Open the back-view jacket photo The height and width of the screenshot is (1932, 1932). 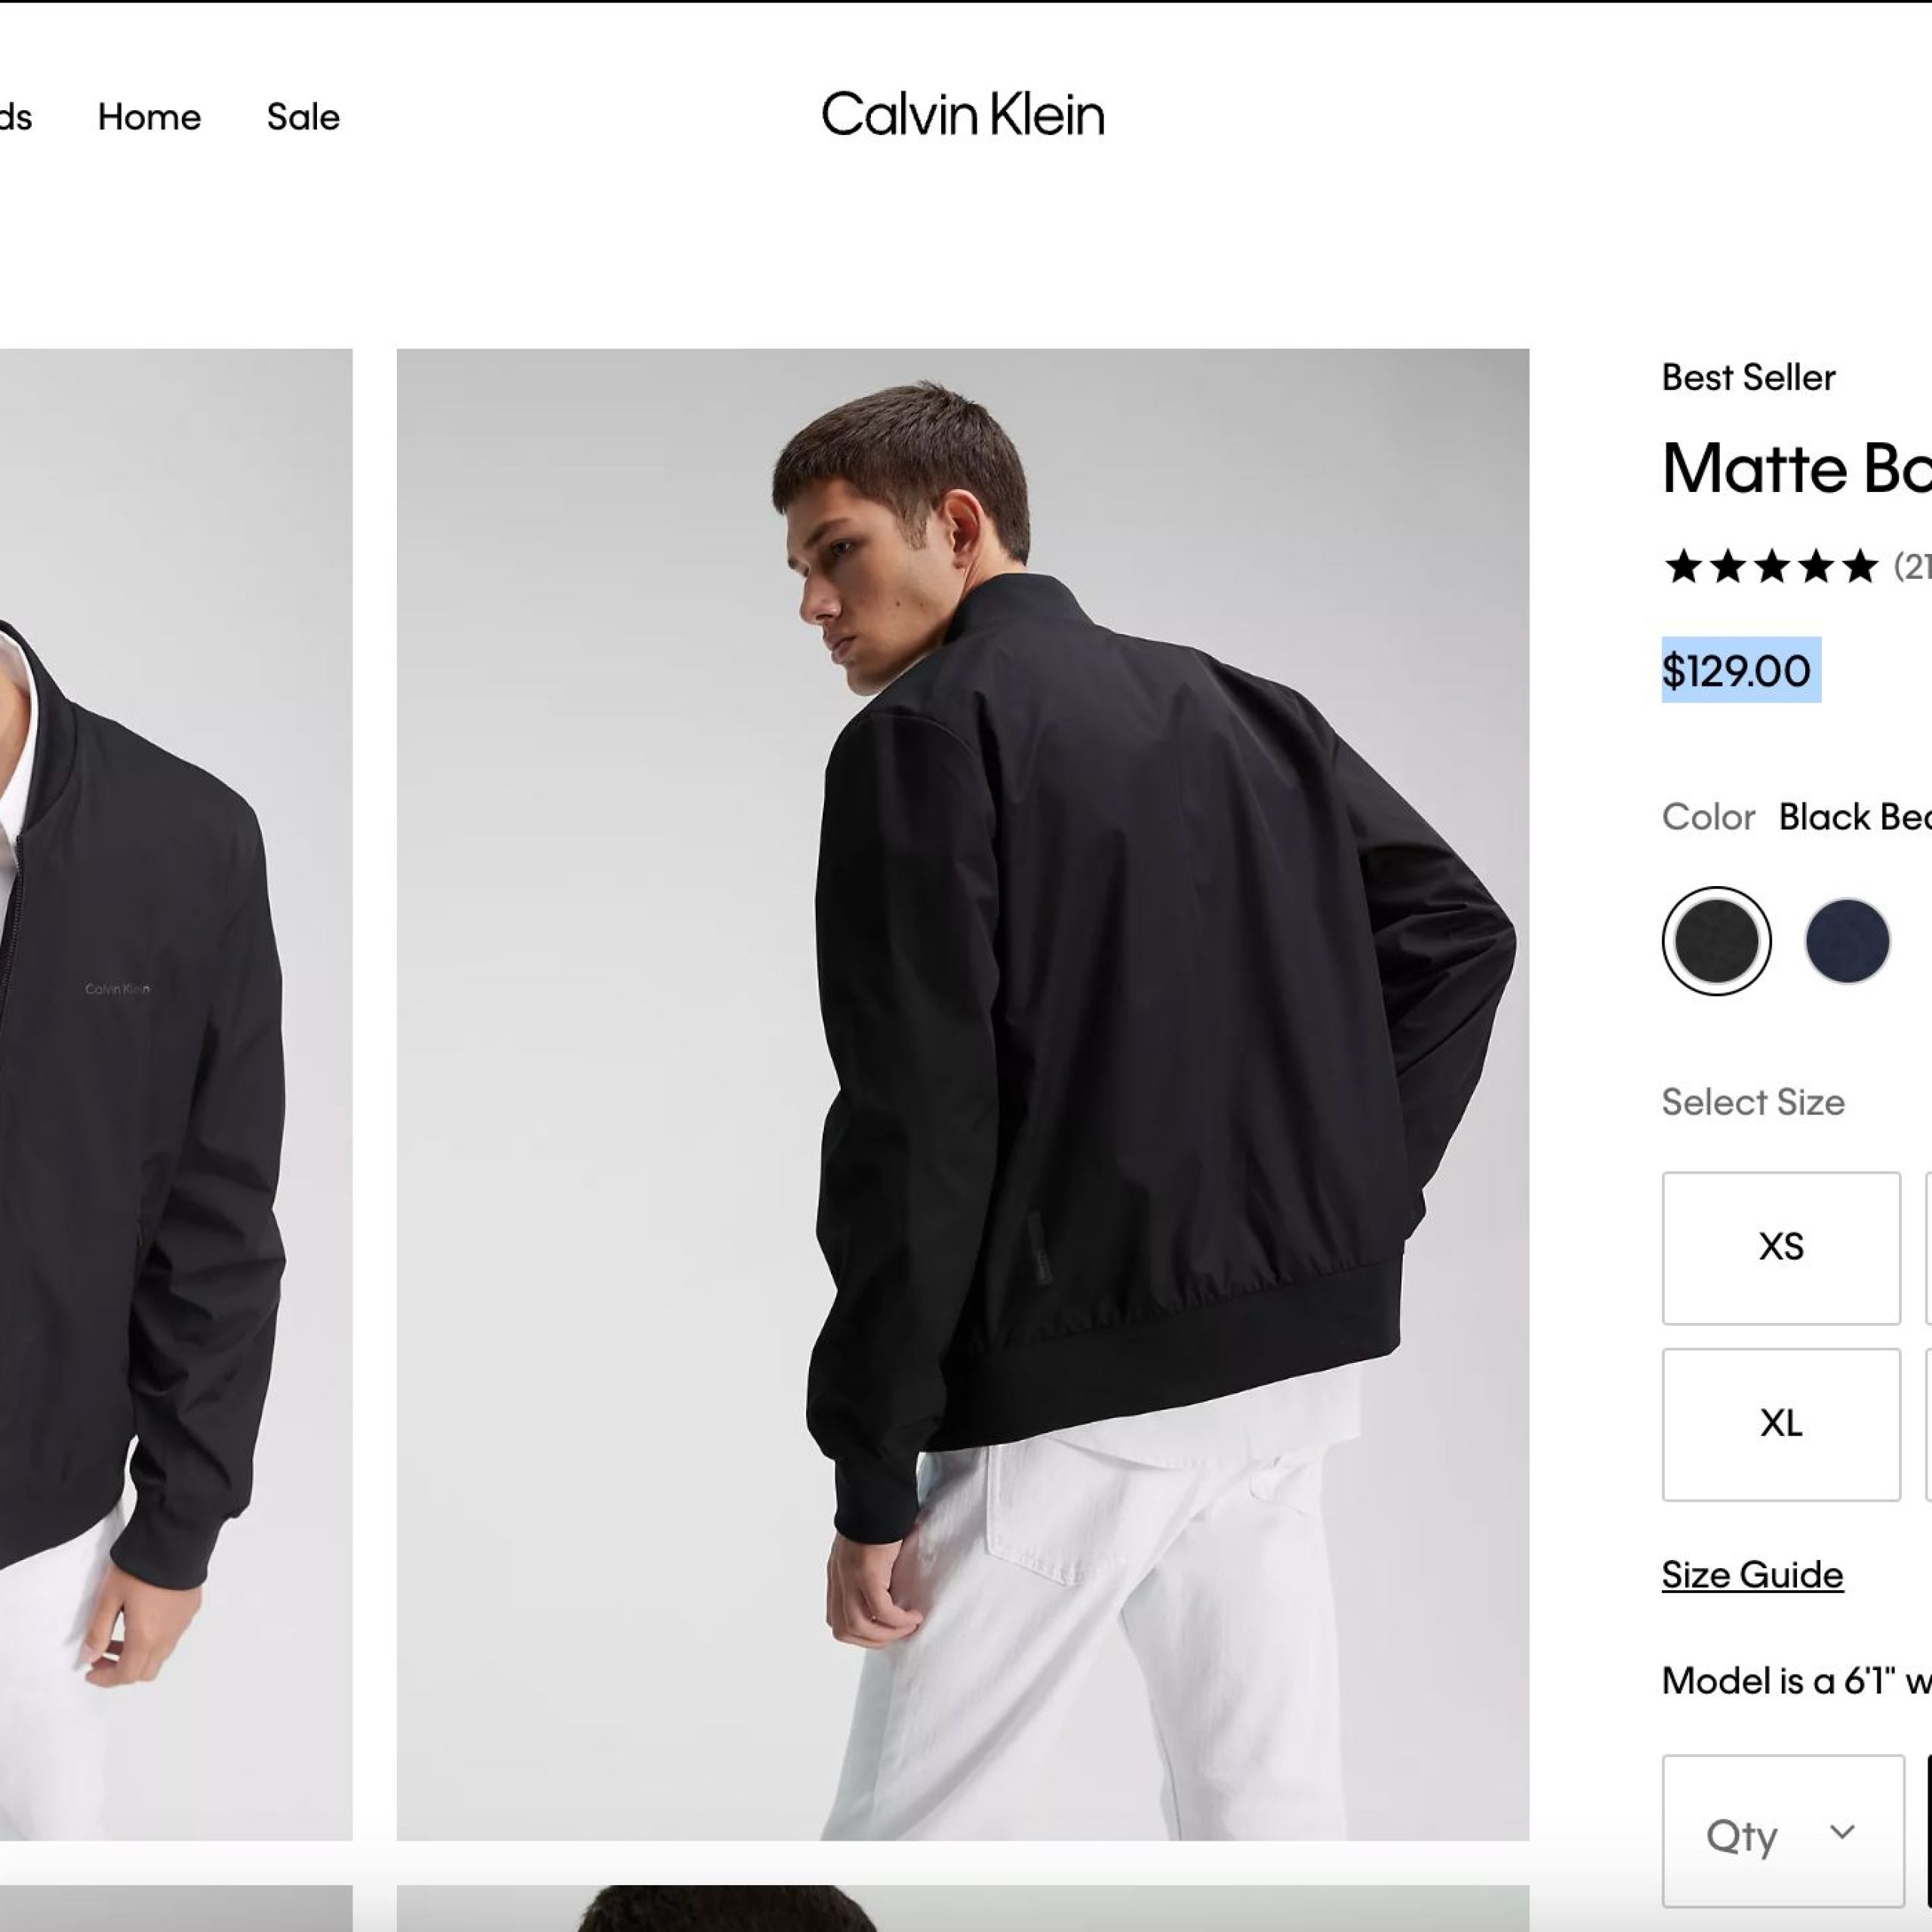[962, 1094]
